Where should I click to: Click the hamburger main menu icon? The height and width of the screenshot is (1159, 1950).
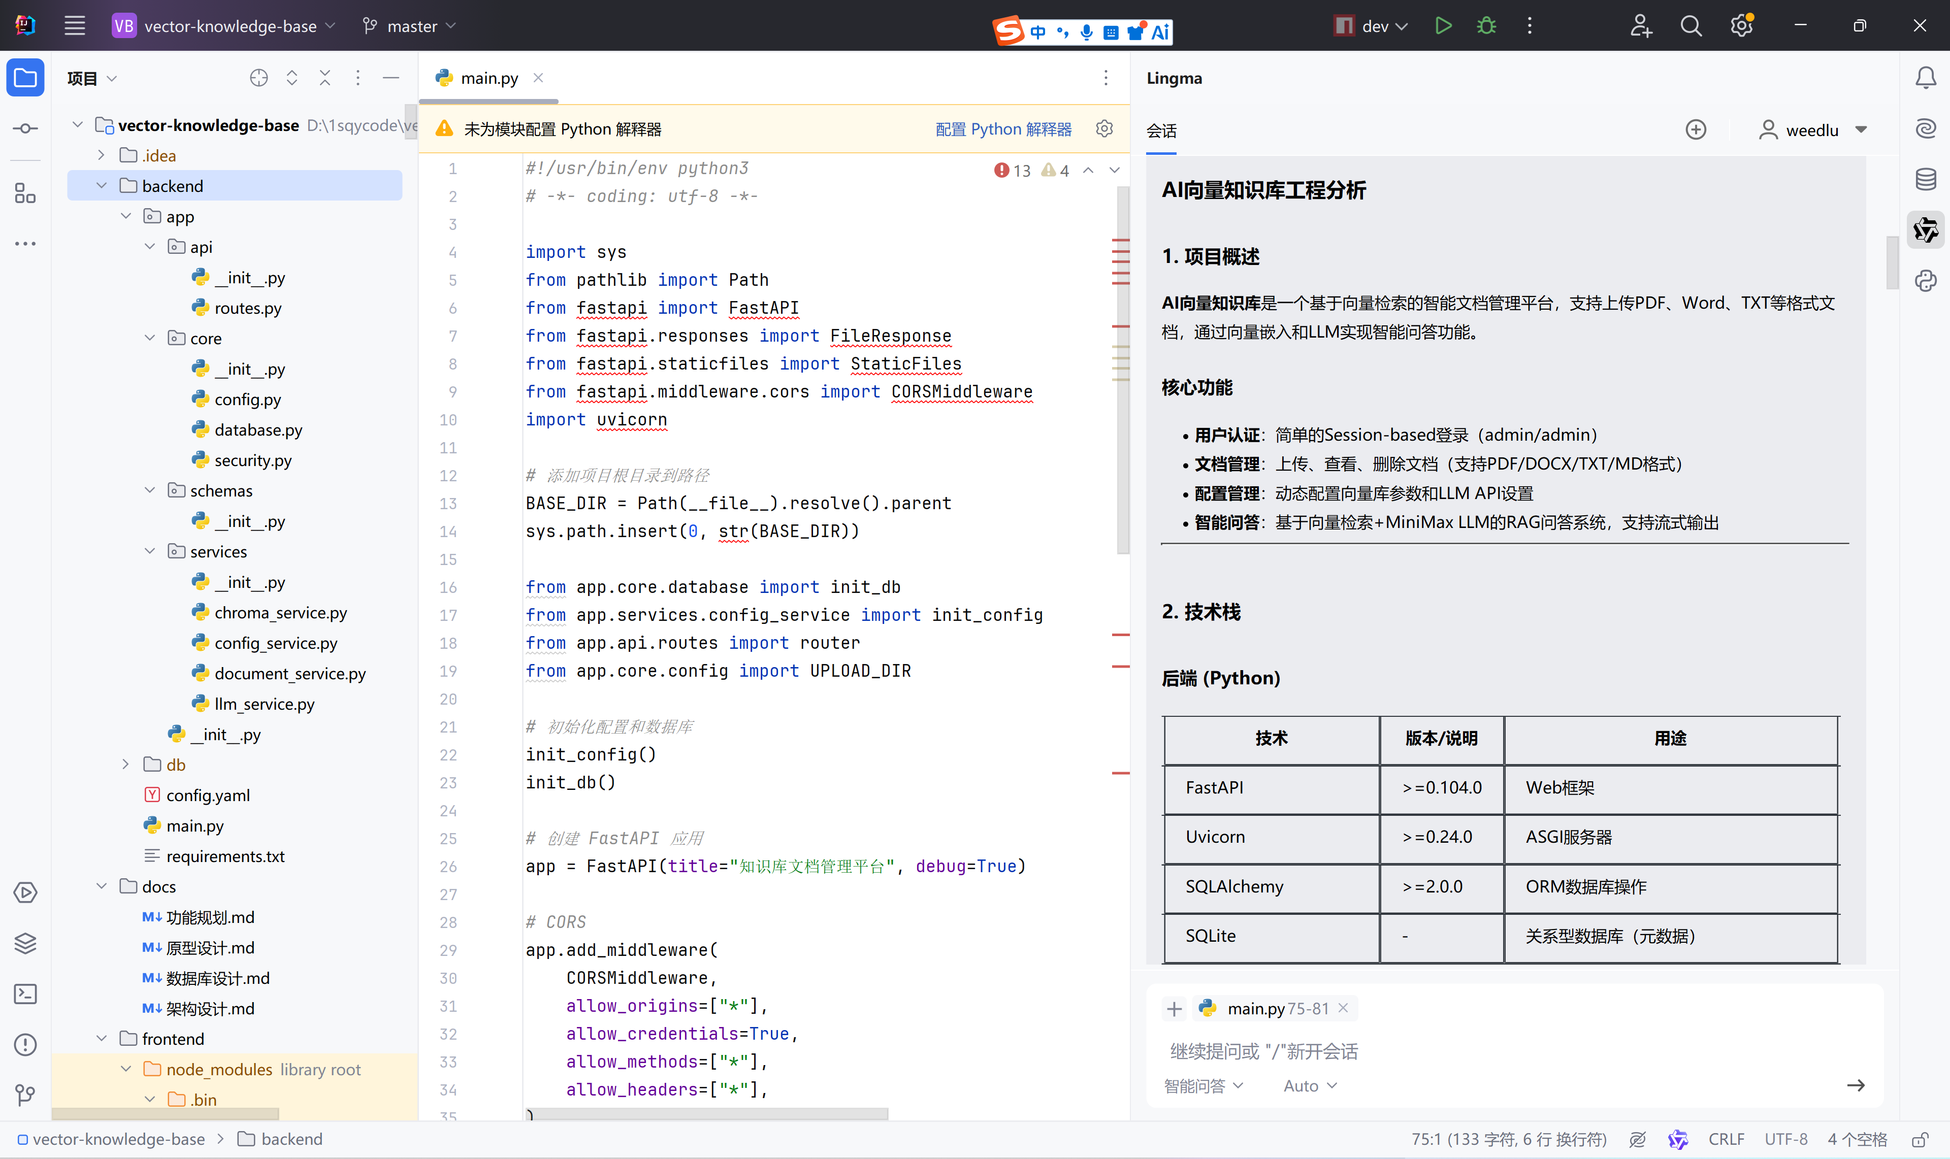(x=74, y=26)
